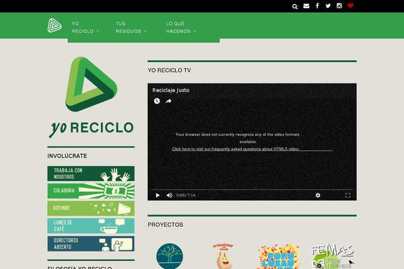
Task: Open the Twitter bird icon
Action: tap(328, 5)
